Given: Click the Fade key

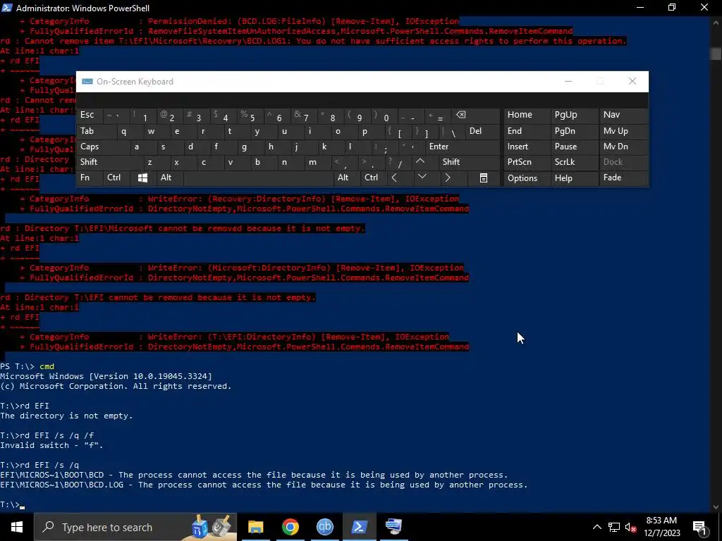Looking at the screenshot, I should (623, 178).
